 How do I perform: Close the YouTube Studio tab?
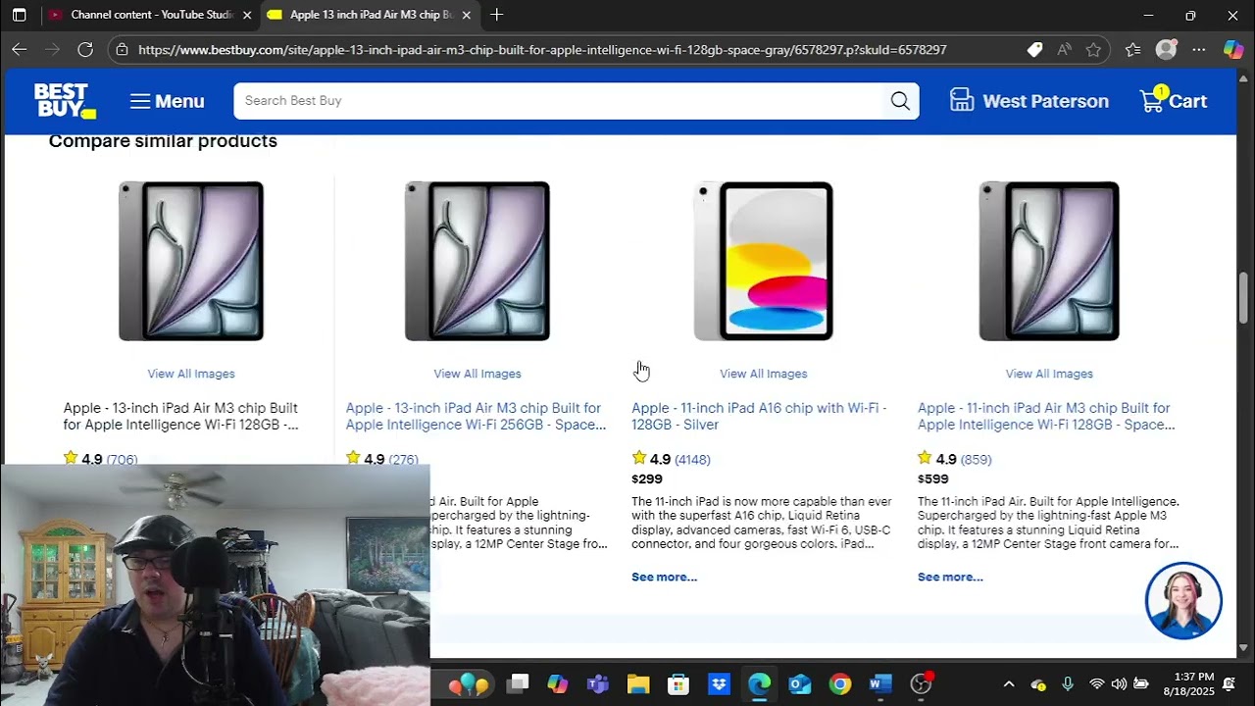(x=247, y=15)
